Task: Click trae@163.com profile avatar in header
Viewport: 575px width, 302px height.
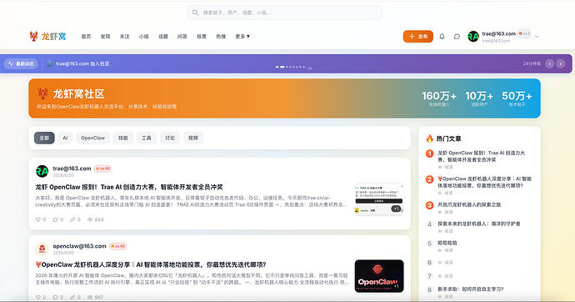Action: click(x=473, y=37)
